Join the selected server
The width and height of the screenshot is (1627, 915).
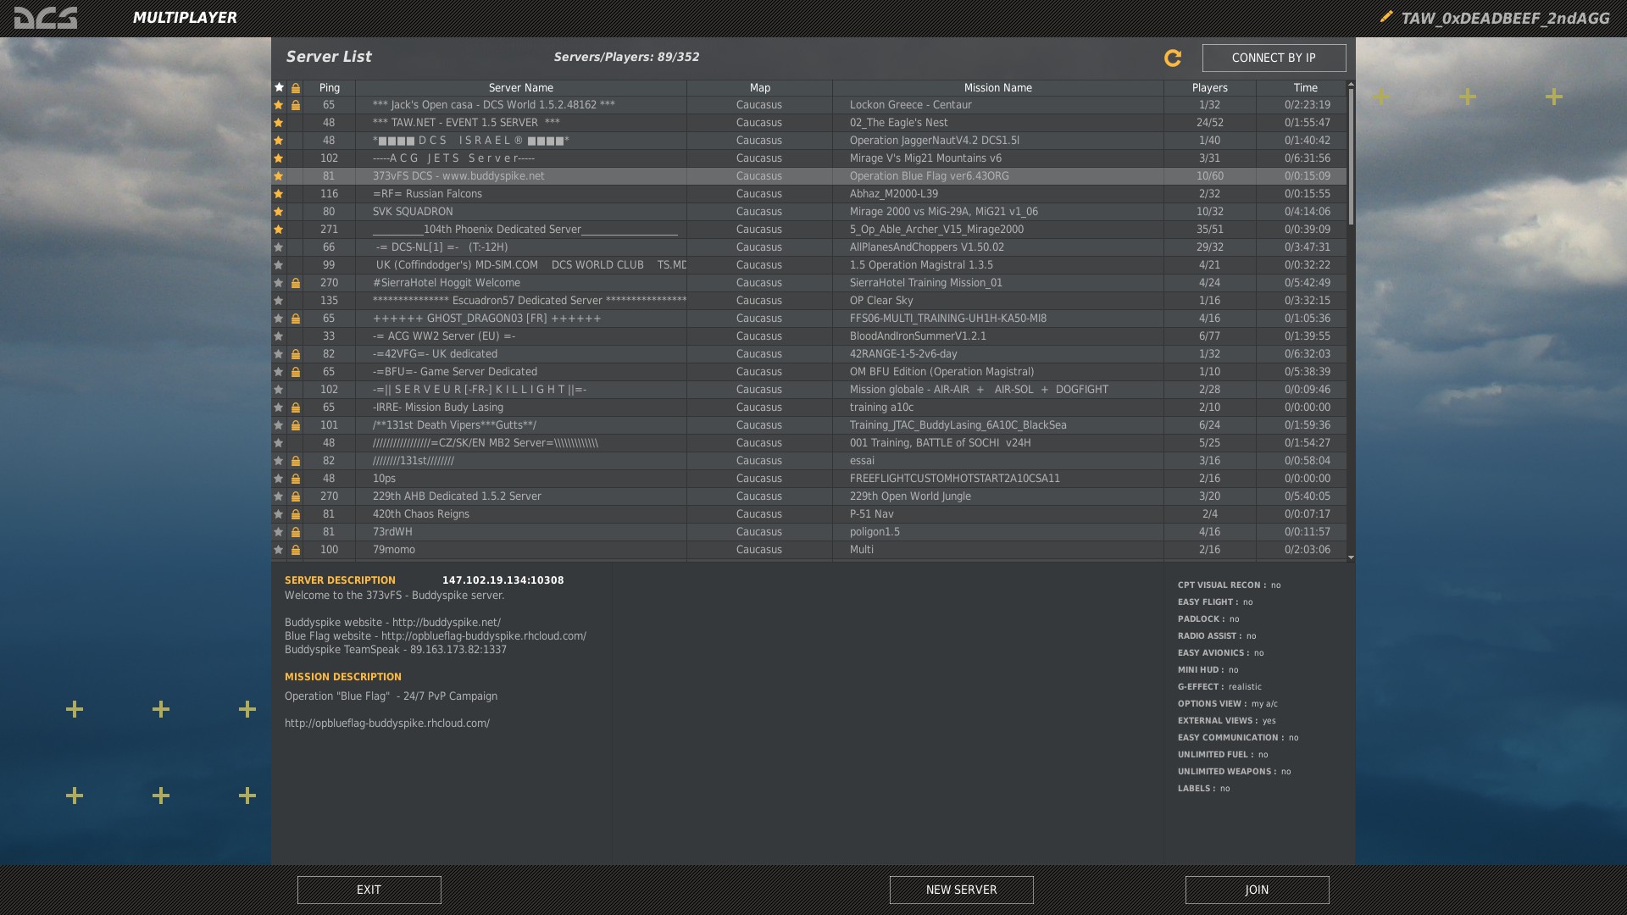[1257, 890]
